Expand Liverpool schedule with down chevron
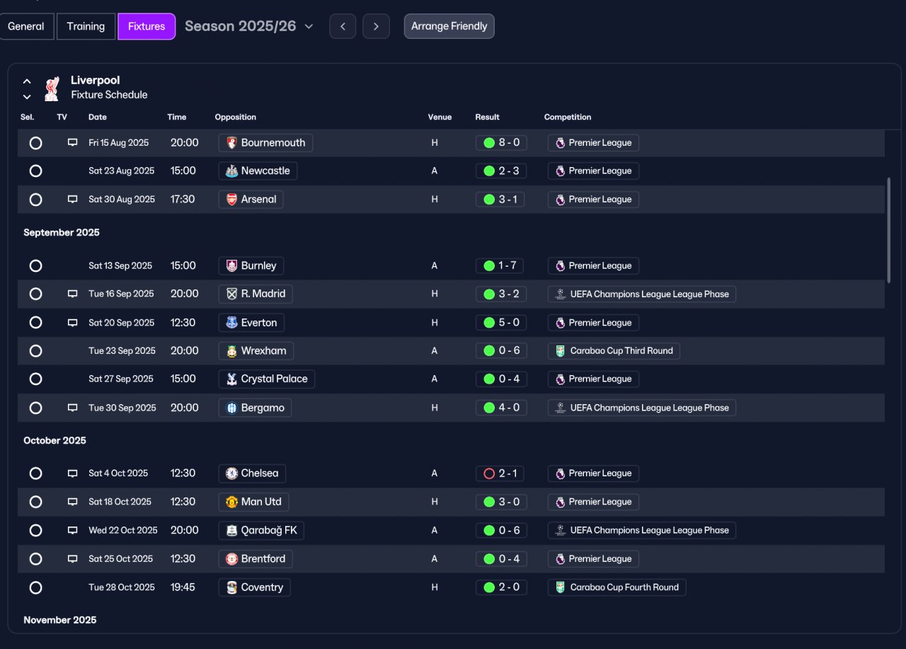 [x=27, y=97]
